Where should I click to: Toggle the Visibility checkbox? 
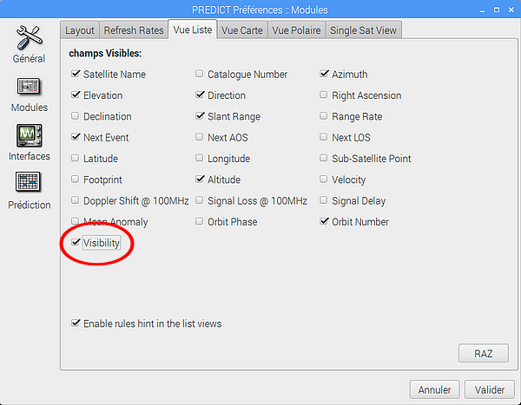(76, 242)
